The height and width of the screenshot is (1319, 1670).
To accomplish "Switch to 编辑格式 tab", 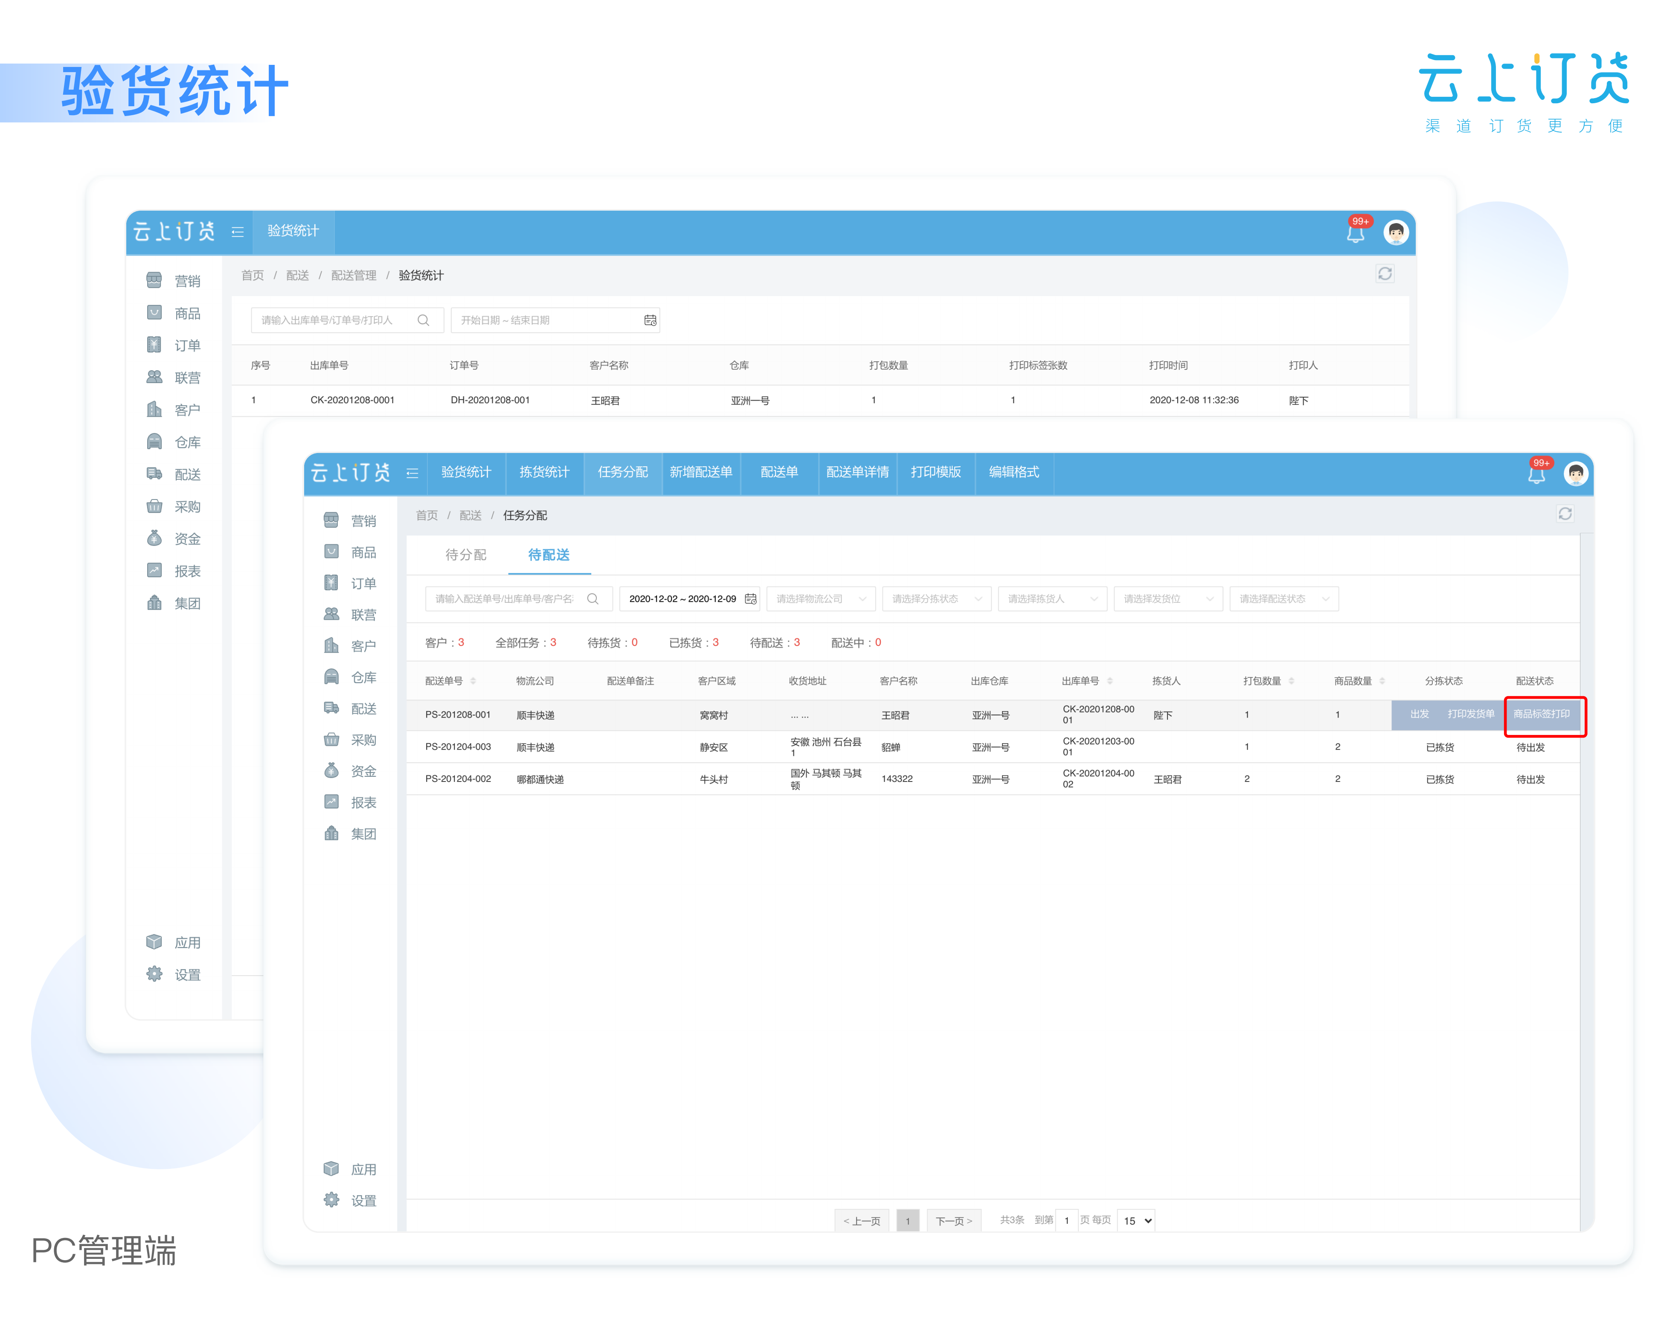I will [x=1014, y=472].
